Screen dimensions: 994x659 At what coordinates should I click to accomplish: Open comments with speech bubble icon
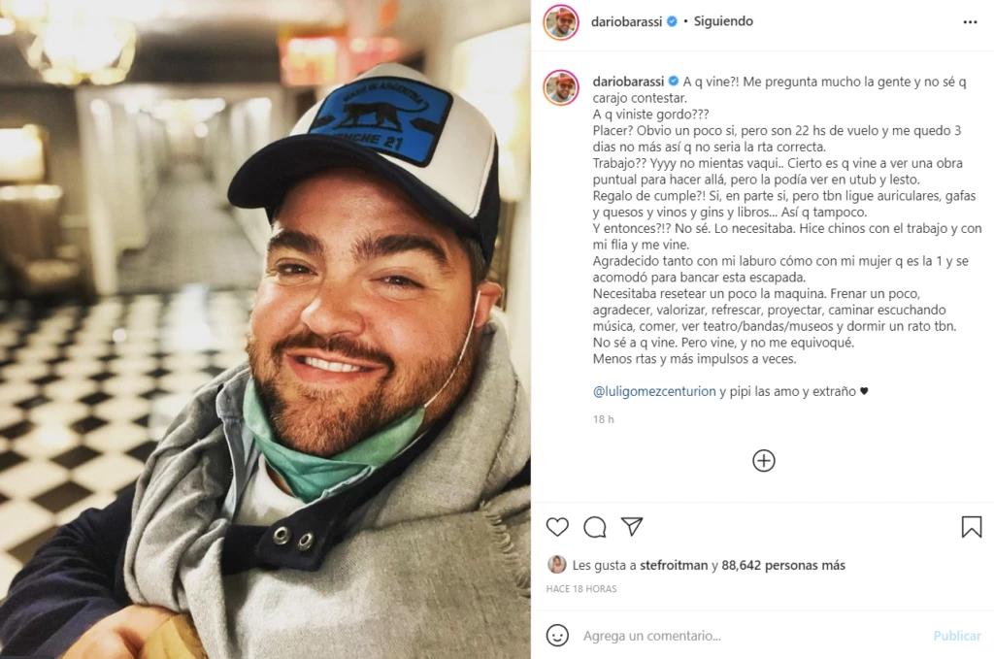595,527
